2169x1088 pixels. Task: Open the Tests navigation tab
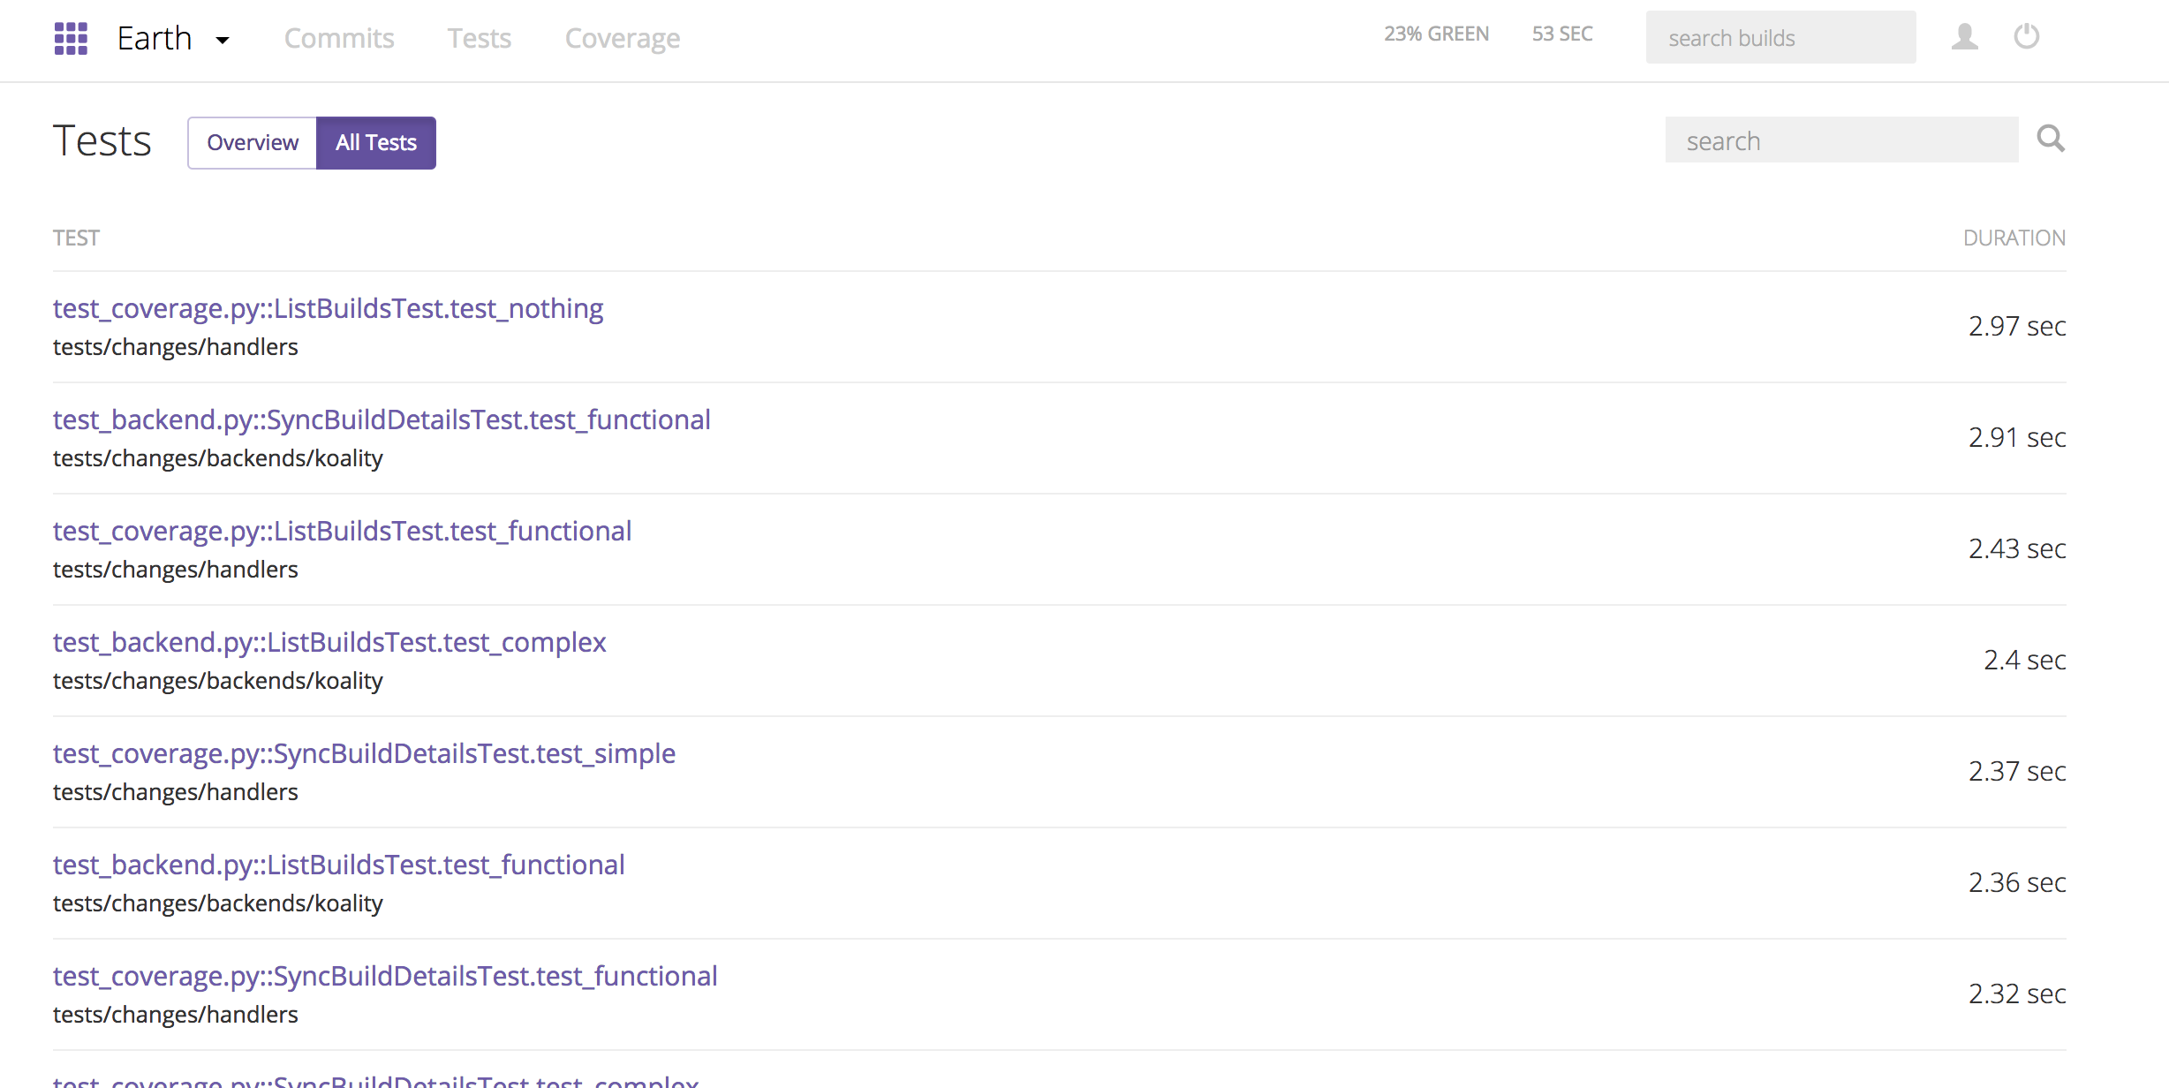click(479, 39)
